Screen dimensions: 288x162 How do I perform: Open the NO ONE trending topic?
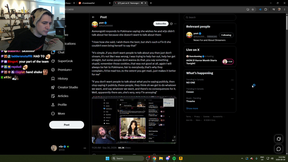191,83
